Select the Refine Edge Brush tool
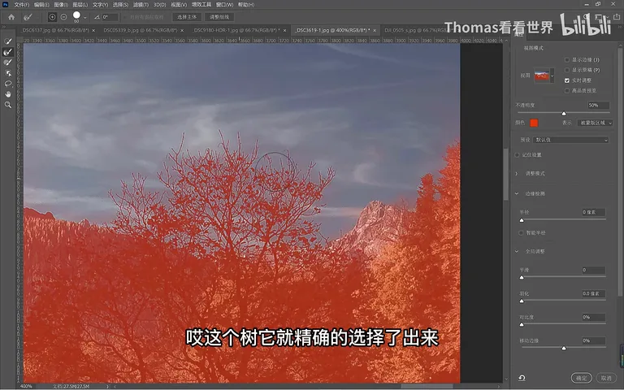The image size is (624, 390). 7,52
